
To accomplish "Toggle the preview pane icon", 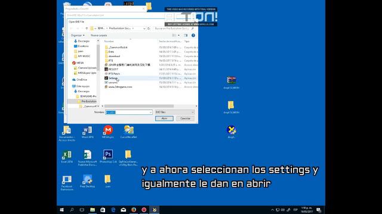I will click(x=186, y=36).
